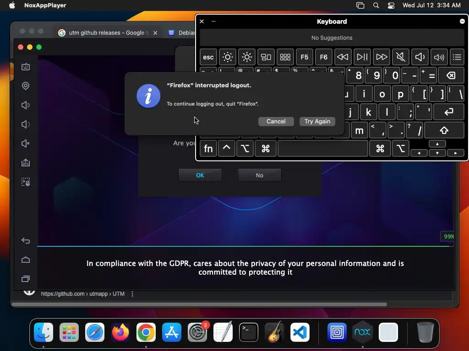Switch to the Debian browser tab
Screen dimensions: 469x351
click(181, 32)
